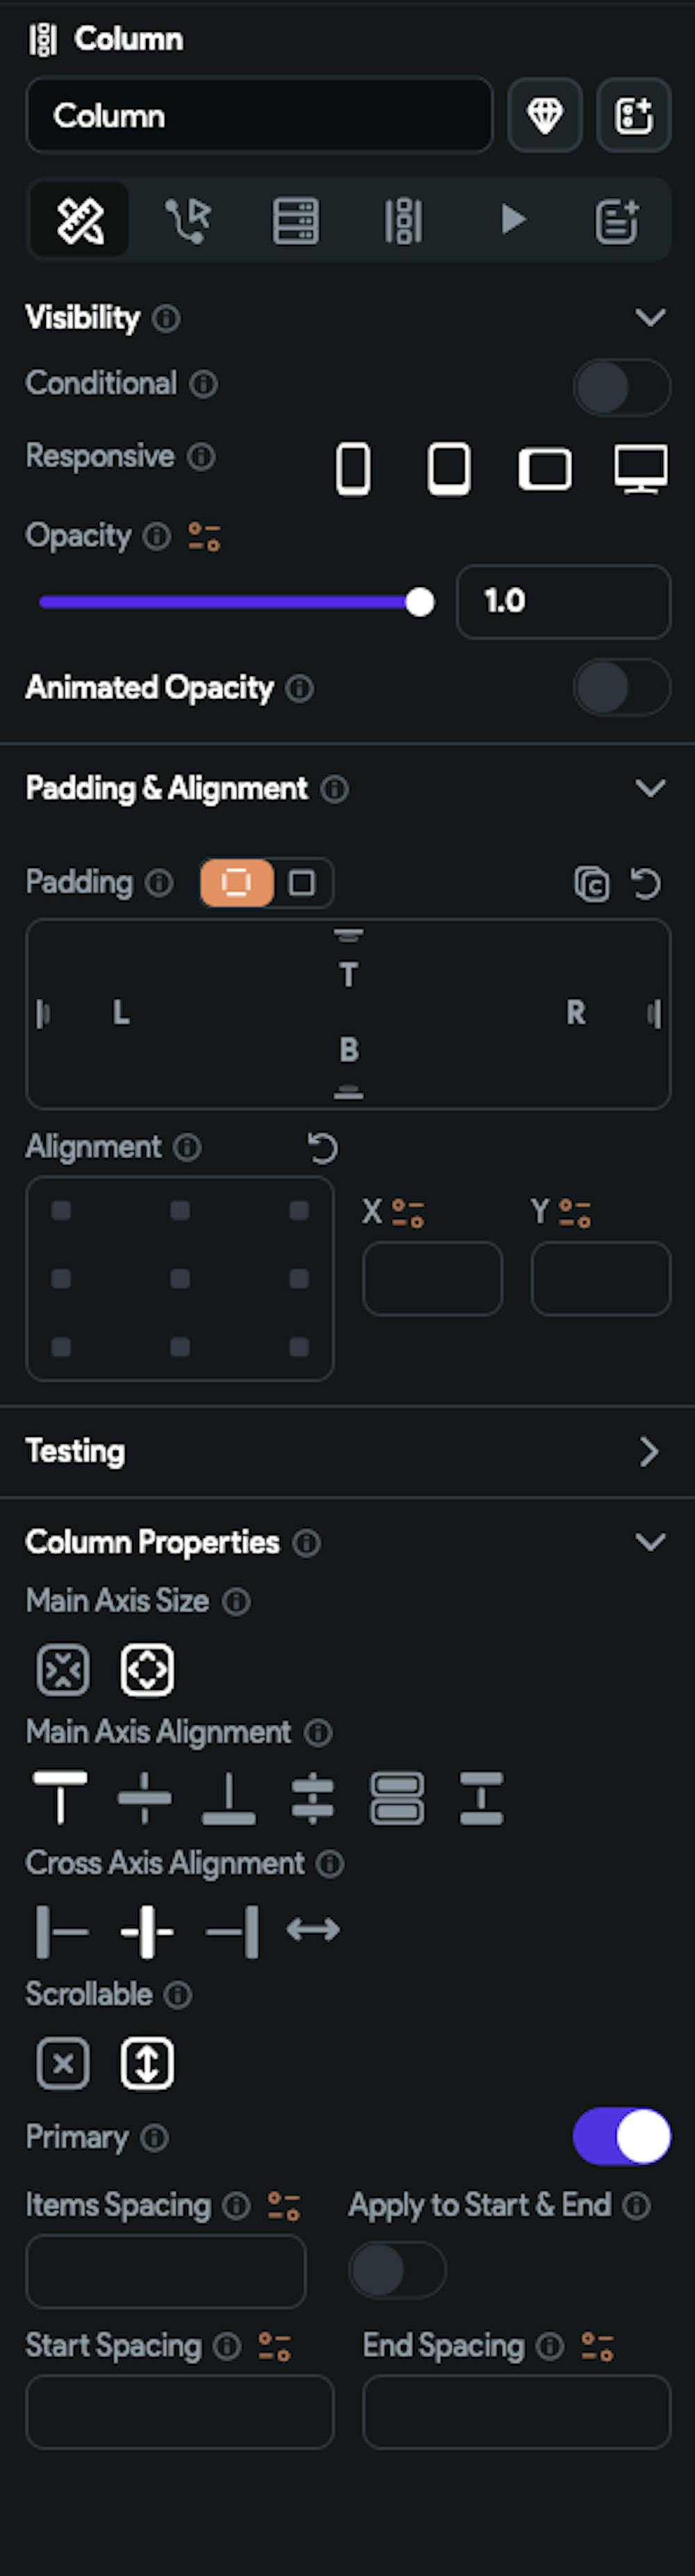Image resolution: width=695 pixels, height=2576 pixels.
Task: Enable the Animated Opacity switch
Action: pos(621,687)
